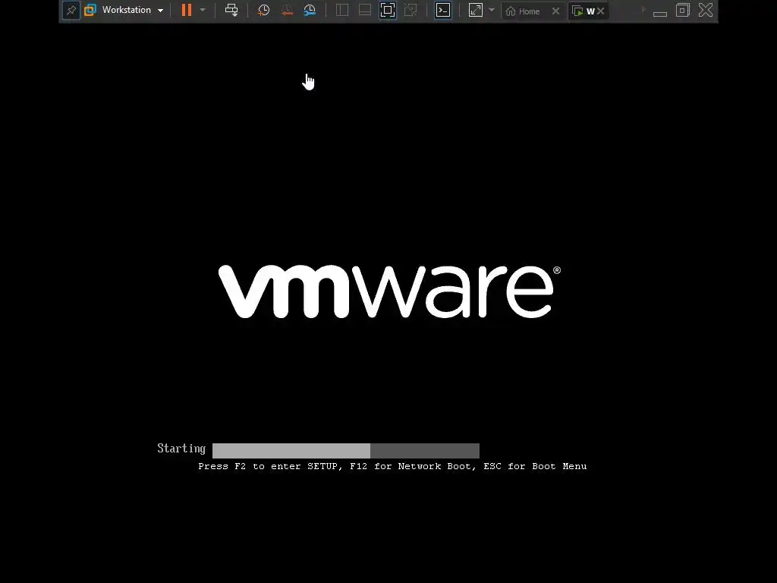This screenshot has width=777, height=583.
Task: Click the stretch guest display icon
Action: point(475,10)
